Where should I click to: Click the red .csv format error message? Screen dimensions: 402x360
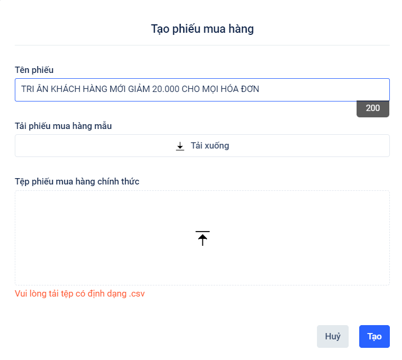80,293
